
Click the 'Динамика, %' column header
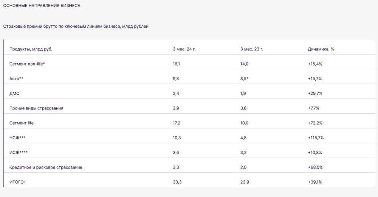point(321,49)
